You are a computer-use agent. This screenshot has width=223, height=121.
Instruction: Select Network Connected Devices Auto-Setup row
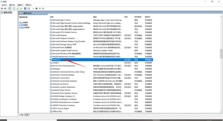[101, 72]
